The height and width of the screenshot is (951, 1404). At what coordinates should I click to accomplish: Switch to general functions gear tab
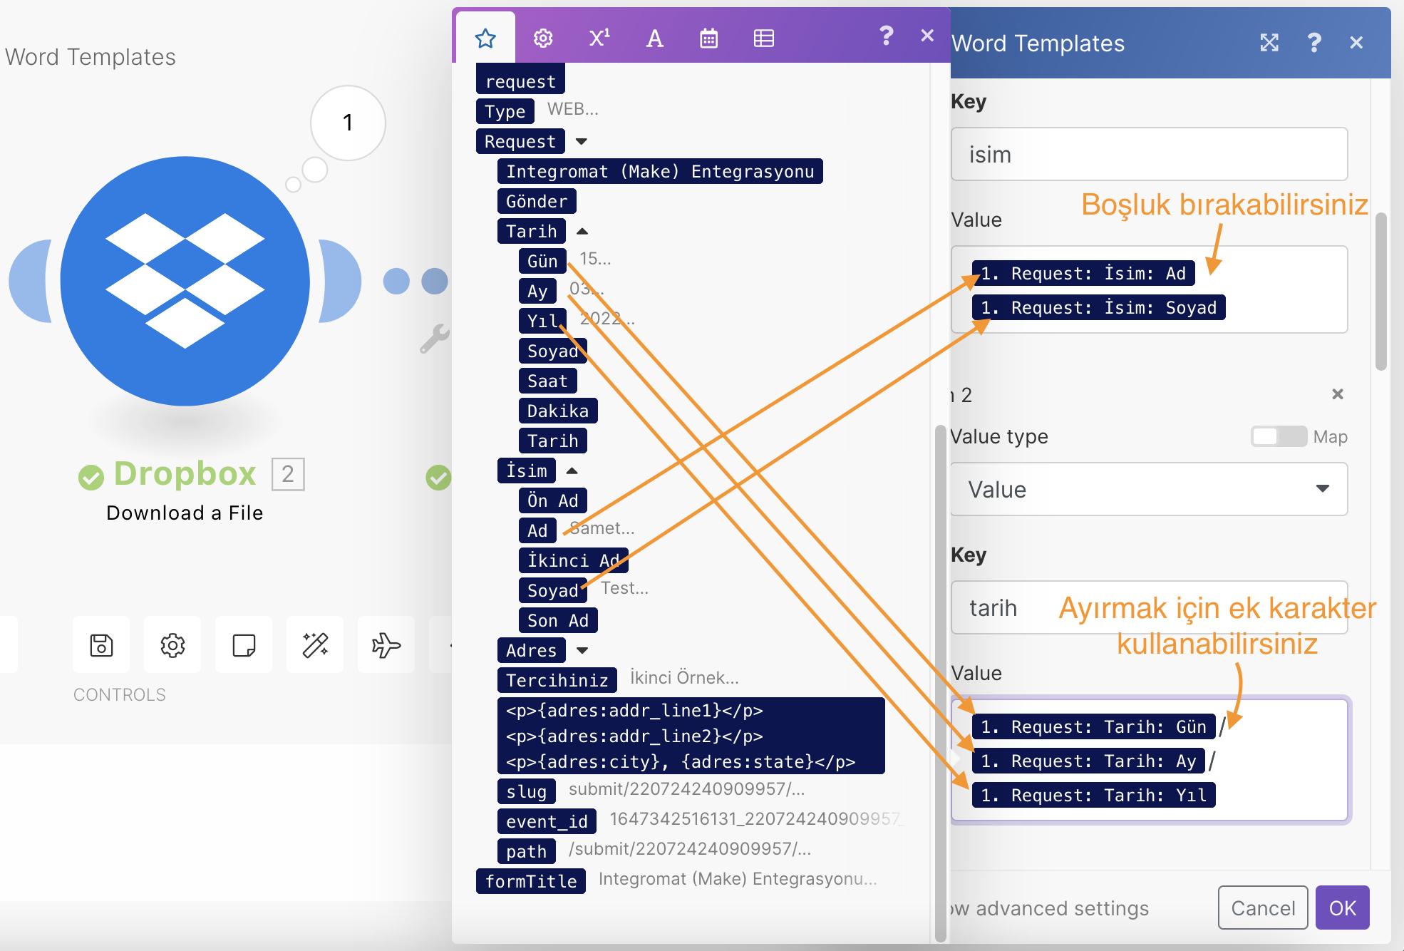point(543,38)
